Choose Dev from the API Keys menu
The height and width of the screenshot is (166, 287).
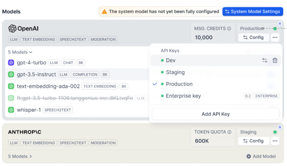coord(171,60)
